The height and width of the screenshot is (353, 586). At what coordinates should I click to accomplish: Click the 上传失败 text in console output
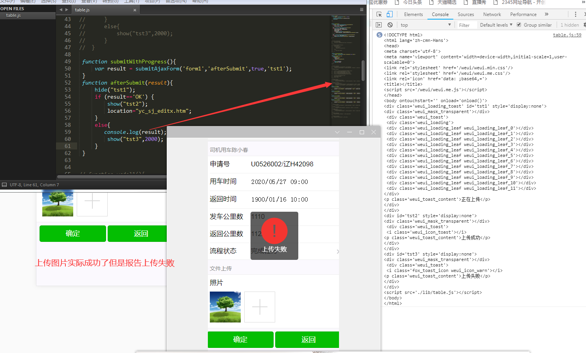point(471,276)
